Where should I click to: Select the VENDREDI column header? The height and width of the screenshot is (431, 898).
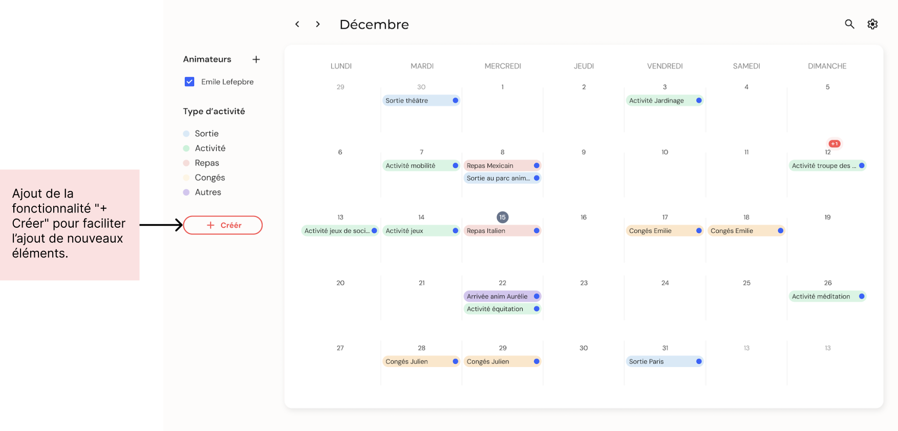(x=665, y=66)
